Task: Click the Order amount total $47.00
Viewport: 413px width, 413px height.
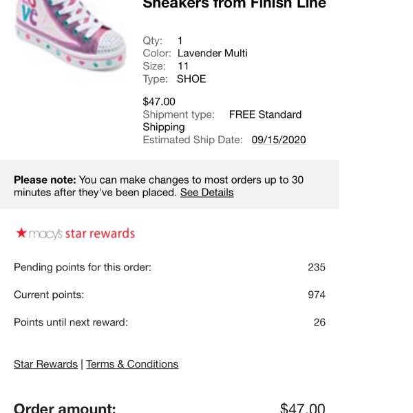Action: [x=302, y=407]
